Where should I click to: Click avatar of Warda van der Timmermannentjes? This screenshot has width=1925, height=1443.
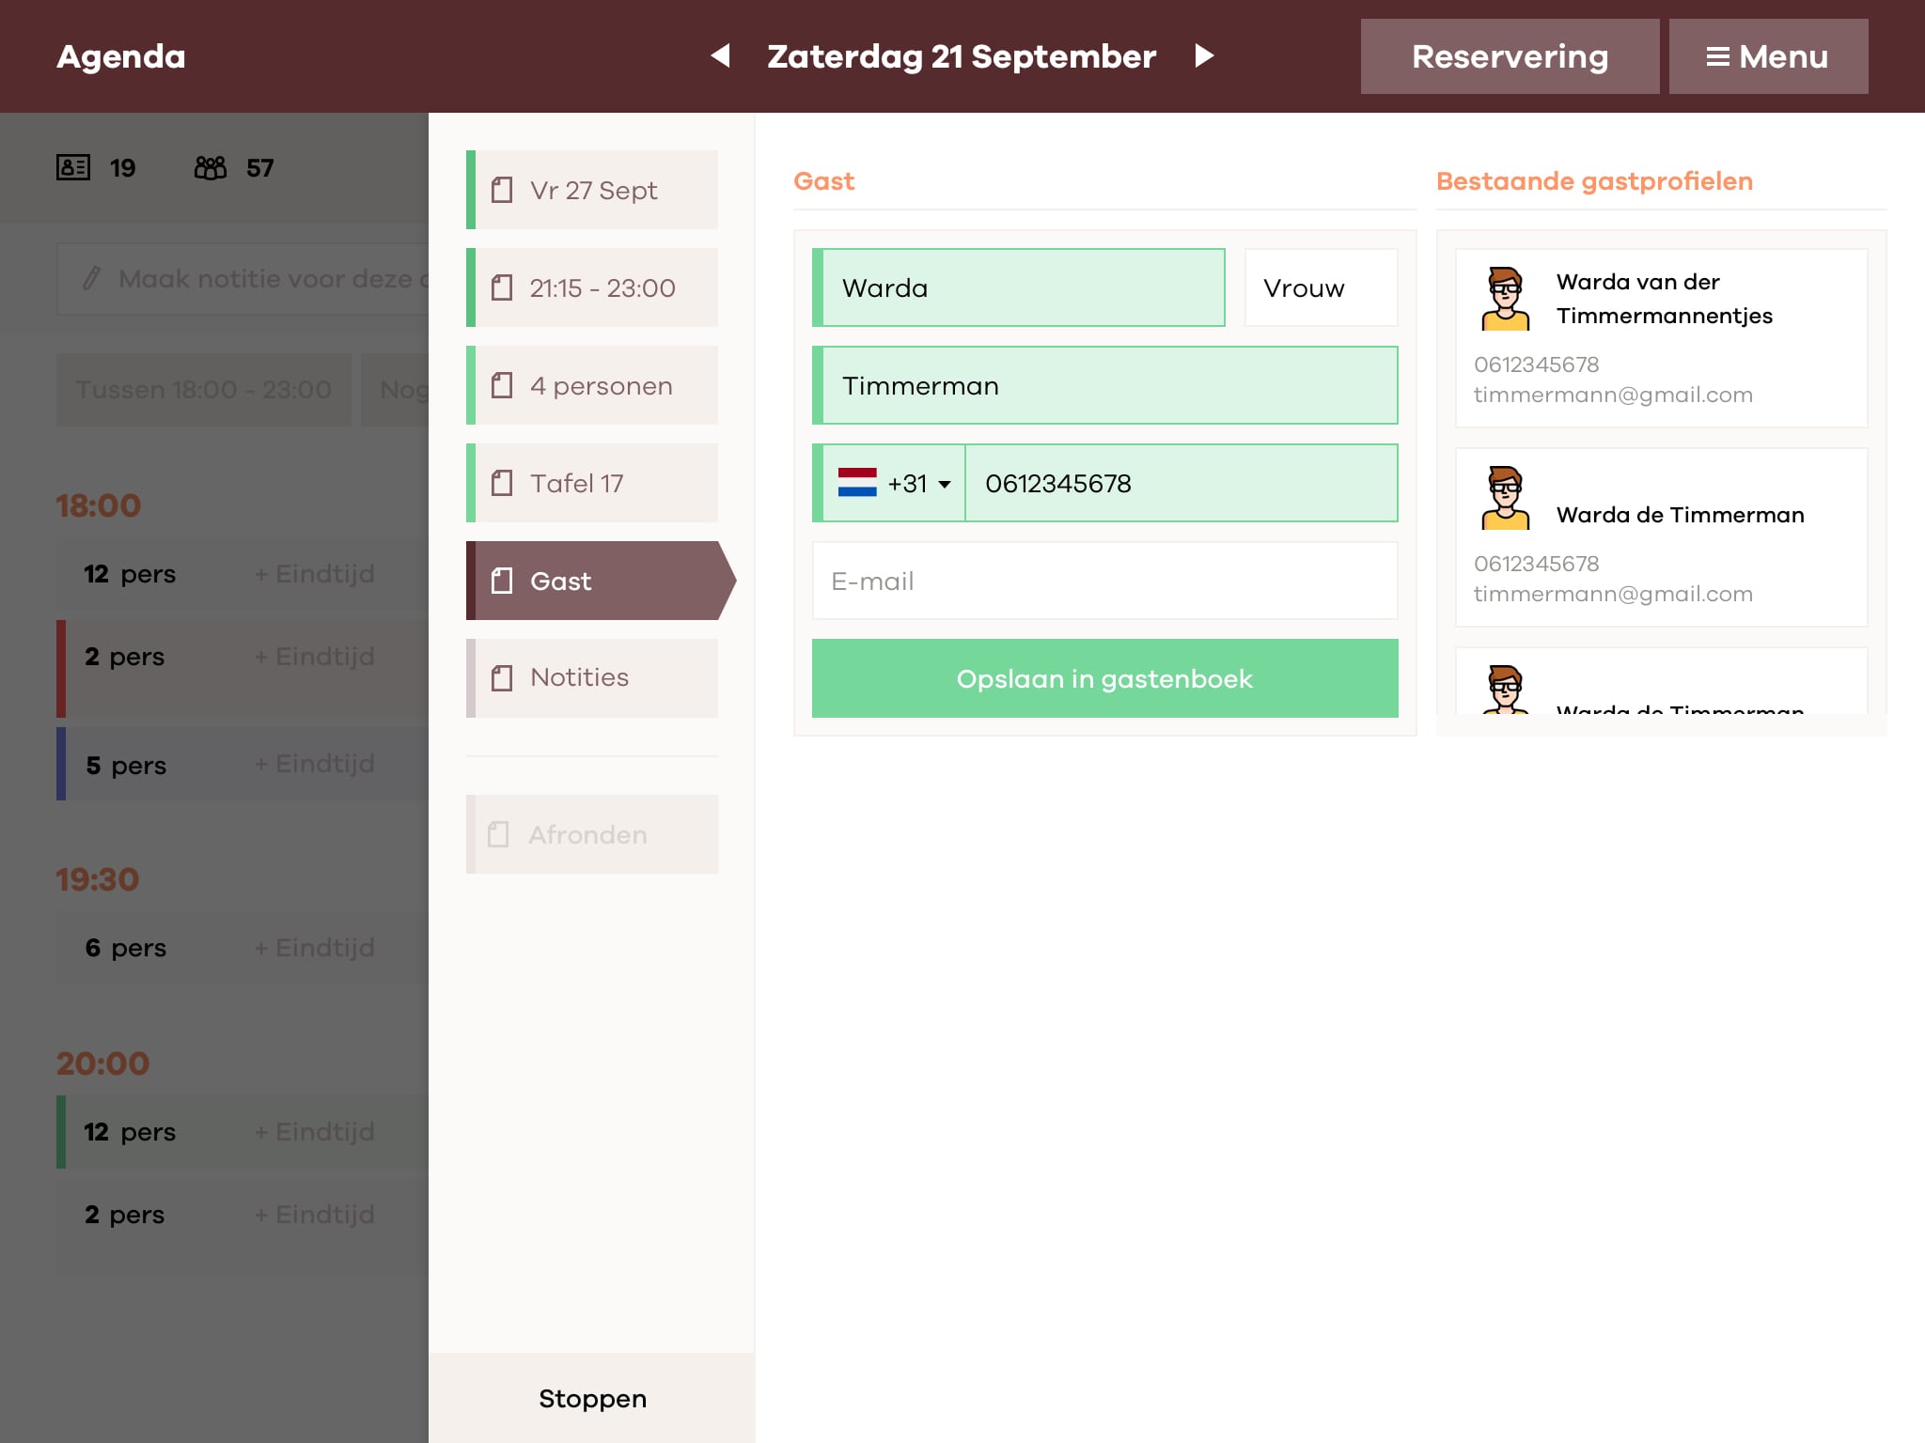point(1505,299)
